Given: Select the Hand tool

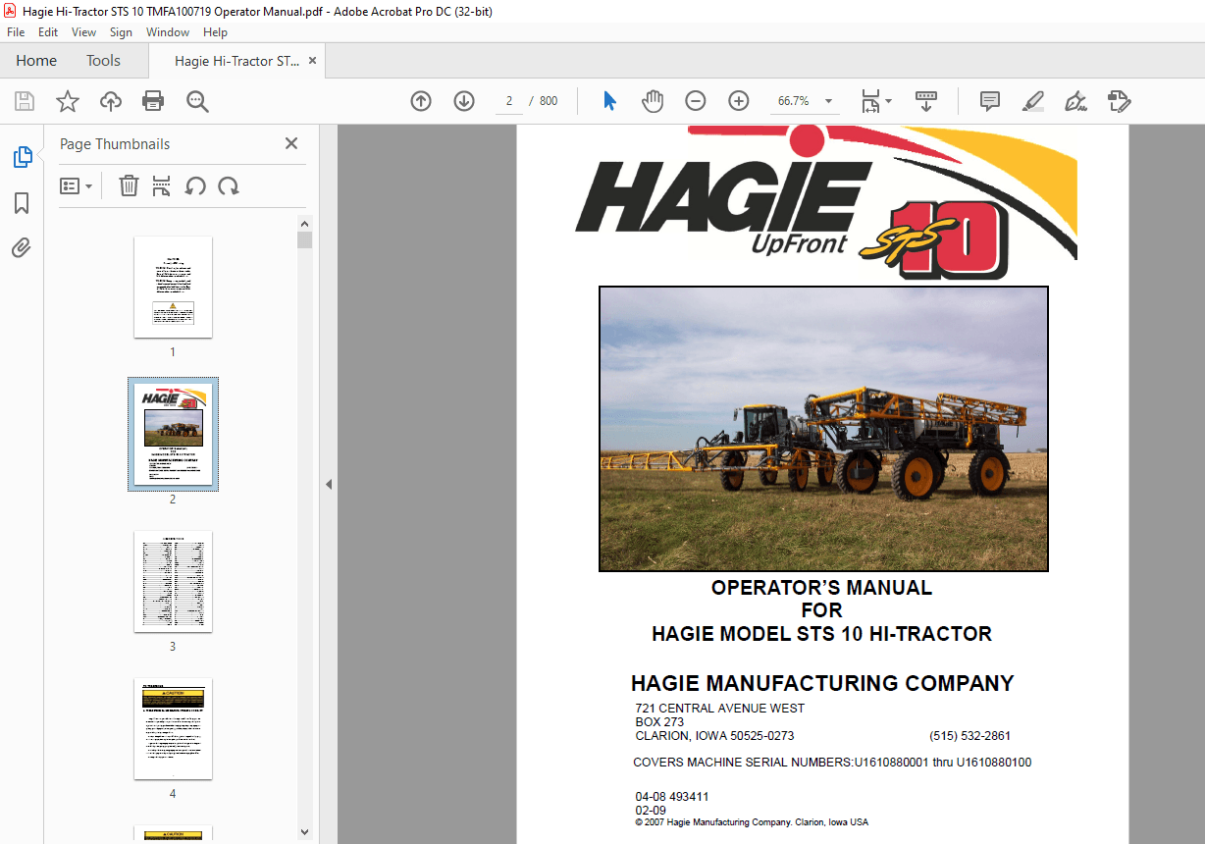Looking at the screenshot, I should coord(652,101).
